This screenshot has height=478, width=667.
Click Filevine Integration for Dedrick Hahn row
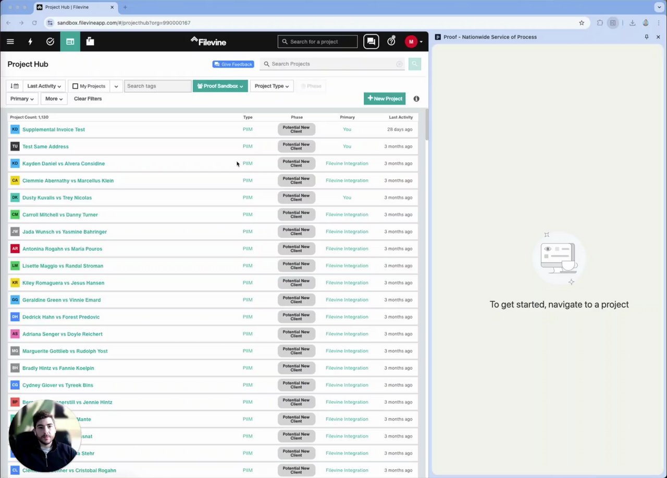click(347, 317)
